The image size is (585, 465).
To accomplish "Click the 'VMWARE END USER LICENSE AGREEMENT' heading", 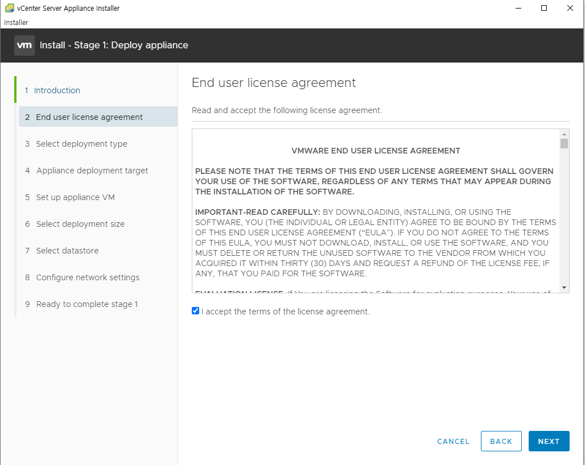I will coord(376,151).
